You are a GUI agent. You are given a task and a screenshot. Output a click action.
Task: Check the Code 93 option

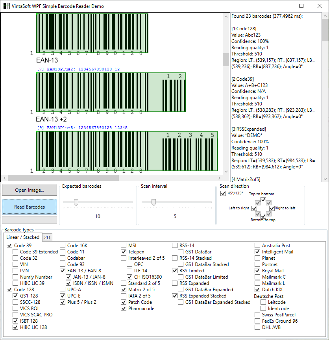63,264
